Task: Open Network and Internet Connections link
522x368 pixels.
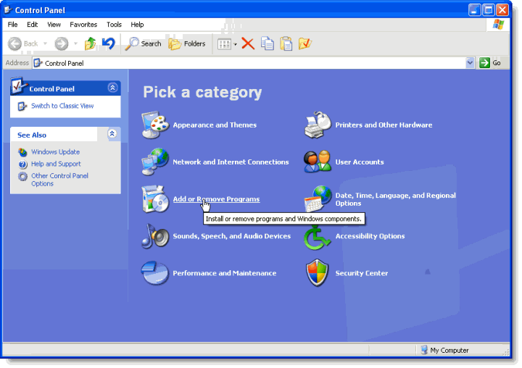Action: (x=231, y=162)
